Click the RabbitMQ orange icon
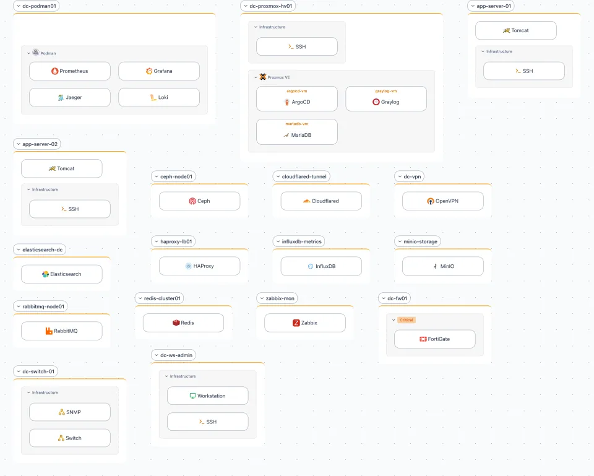 [49, 331]
